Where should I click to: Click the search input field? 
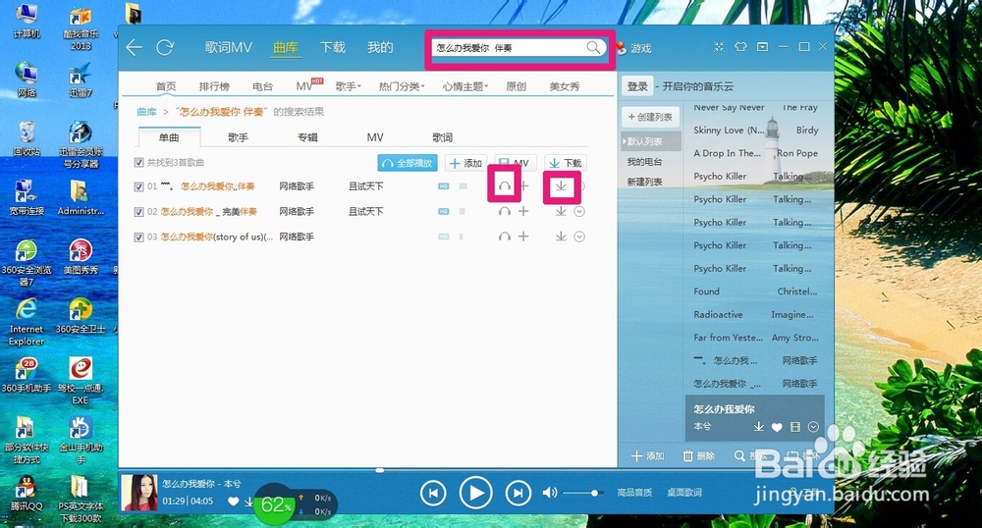(x=511, y=47)
